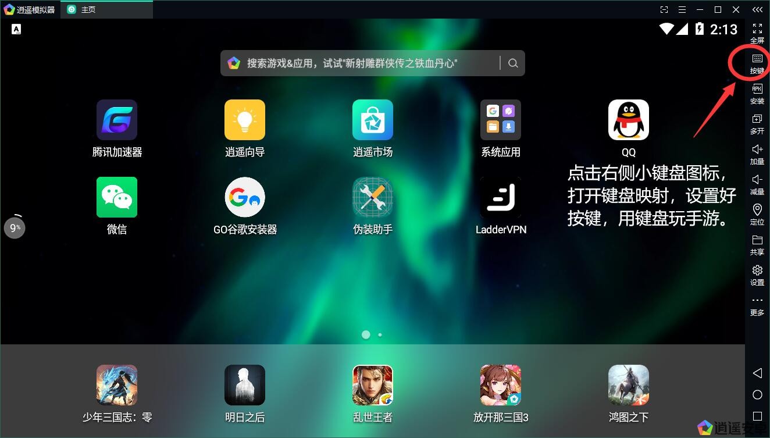770x438 pixels.
Task: Expand the 更多 more options menu
Action: [x=757, y=305]
